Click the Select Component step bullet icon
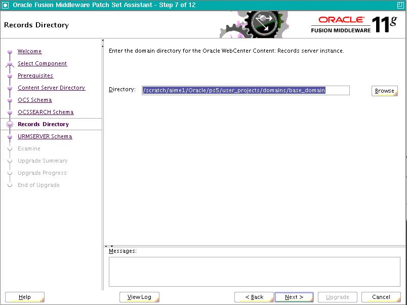The height and width of the screenshot is (305, 407). [x=10, y=64]
